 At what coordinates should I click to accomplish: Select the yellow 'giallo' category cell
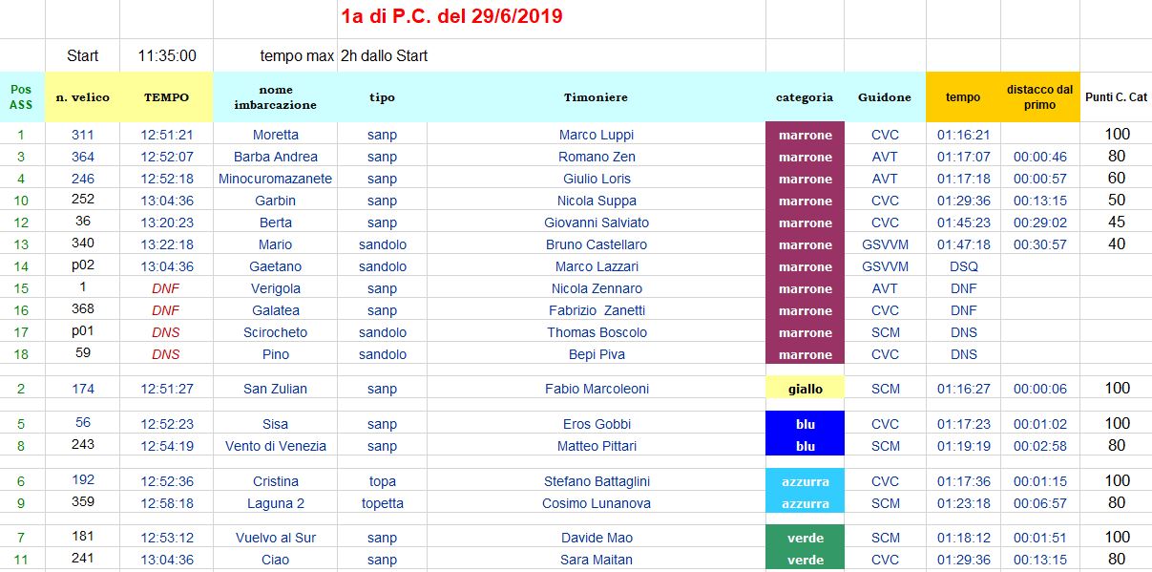806,389
